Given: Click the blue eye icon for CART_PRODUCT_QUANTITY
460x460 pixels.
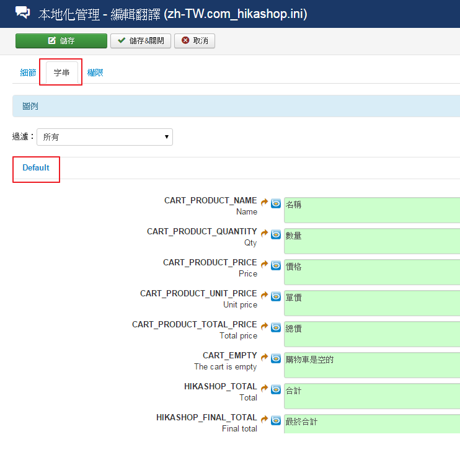Looking at the screenshot, I should (276, 234).
